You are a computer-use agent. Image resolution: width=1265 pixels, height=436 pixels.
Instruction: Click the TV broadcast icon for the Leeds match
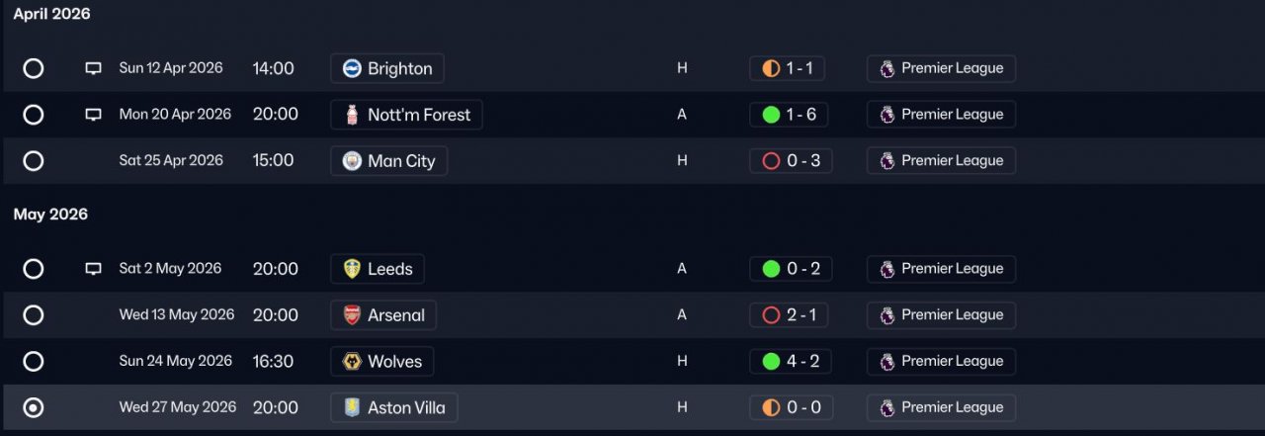coord(94,269)
